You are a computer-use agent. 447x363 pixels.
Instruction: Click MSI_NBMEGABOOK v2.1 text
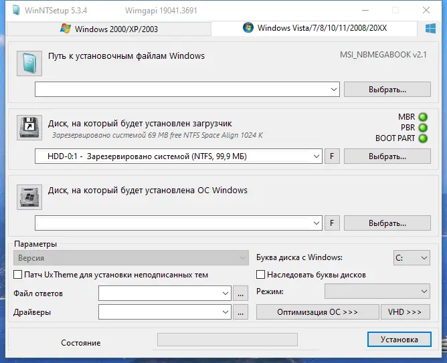click(x=383, y=55)
